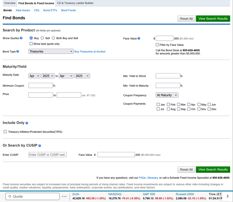
Task: Check the Jul coupon payment box
Action: coord(158,109)
